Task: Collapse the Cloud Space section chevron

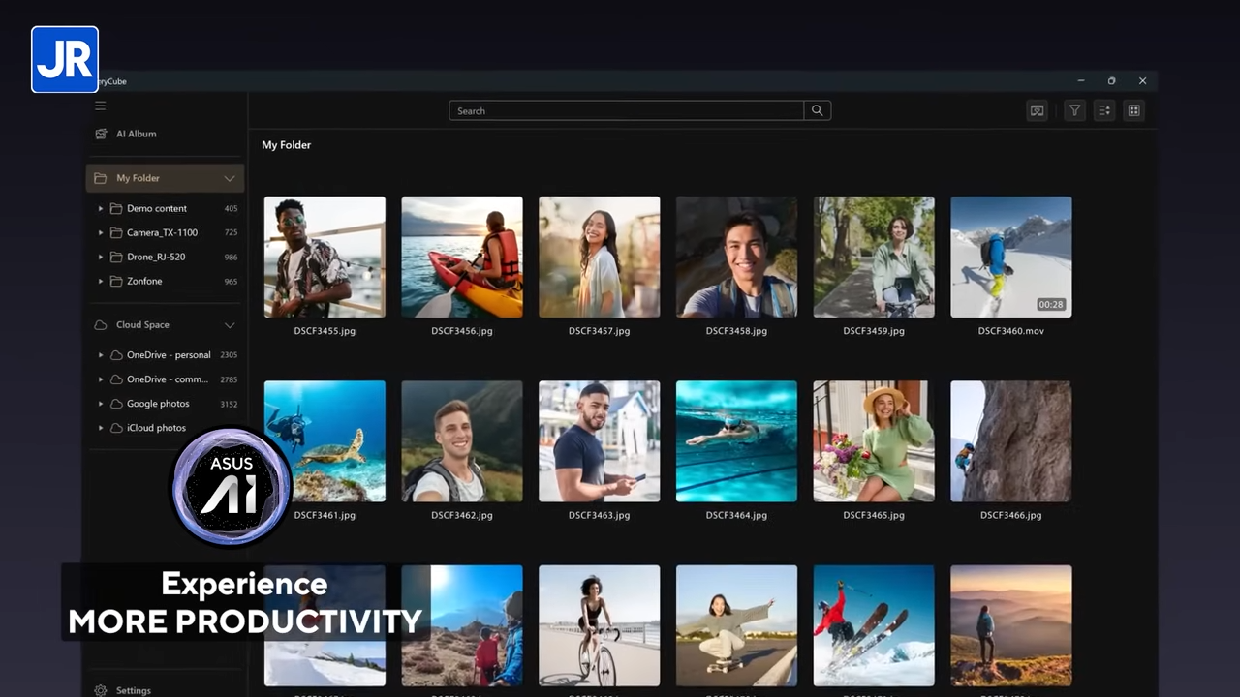Action: point(230,325)
